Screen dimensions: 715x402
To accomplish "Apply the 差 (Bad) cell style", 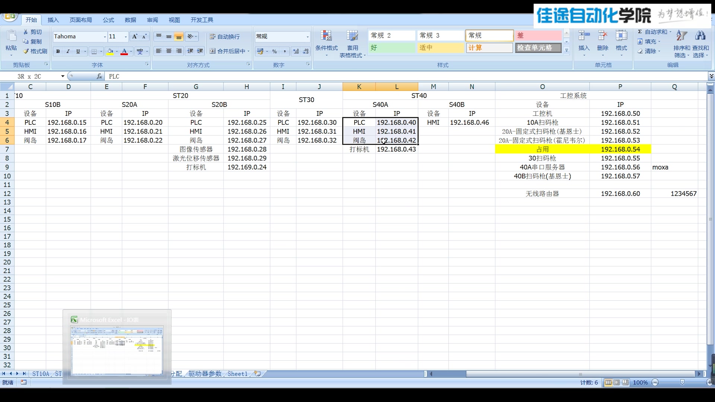I will pos(538,35).
